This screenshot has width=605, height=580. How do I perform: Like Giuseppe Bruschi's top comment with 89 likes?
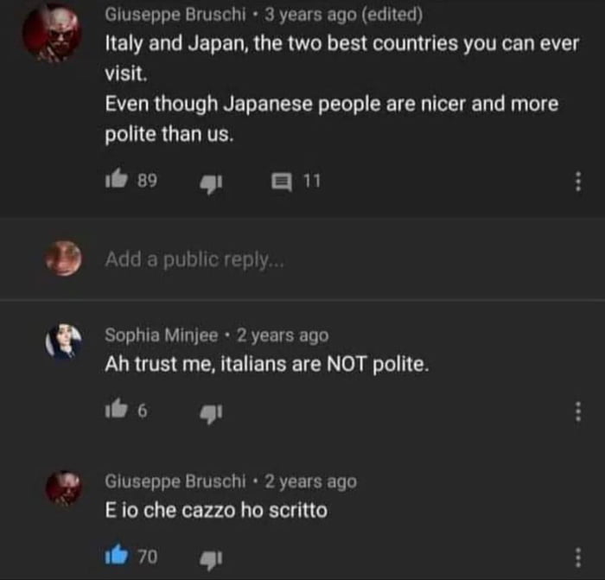[x=116, y=179]
